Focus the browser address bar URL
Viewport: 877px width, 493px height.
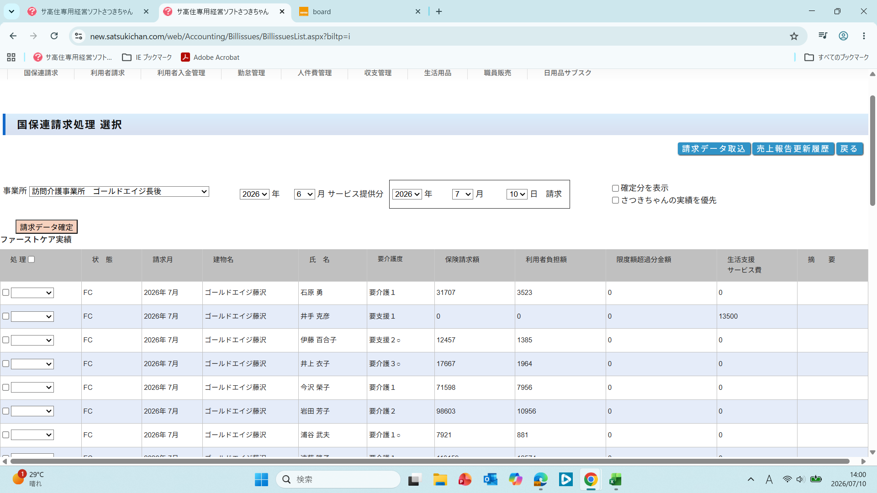click(x=220, y=36)
